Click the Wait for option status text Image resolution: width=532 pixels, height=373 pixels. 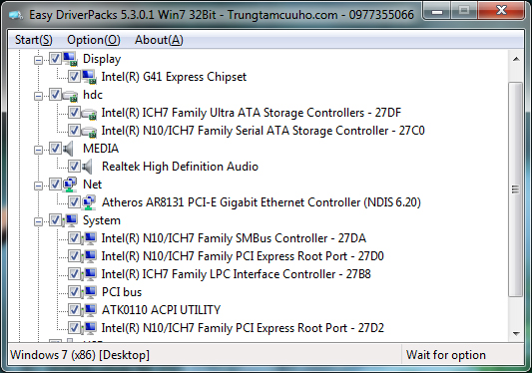point(446,355)
